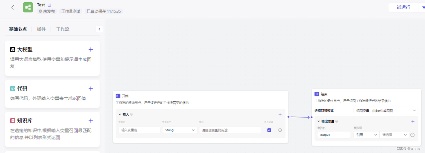Add a new output variable

click(413, 122)
